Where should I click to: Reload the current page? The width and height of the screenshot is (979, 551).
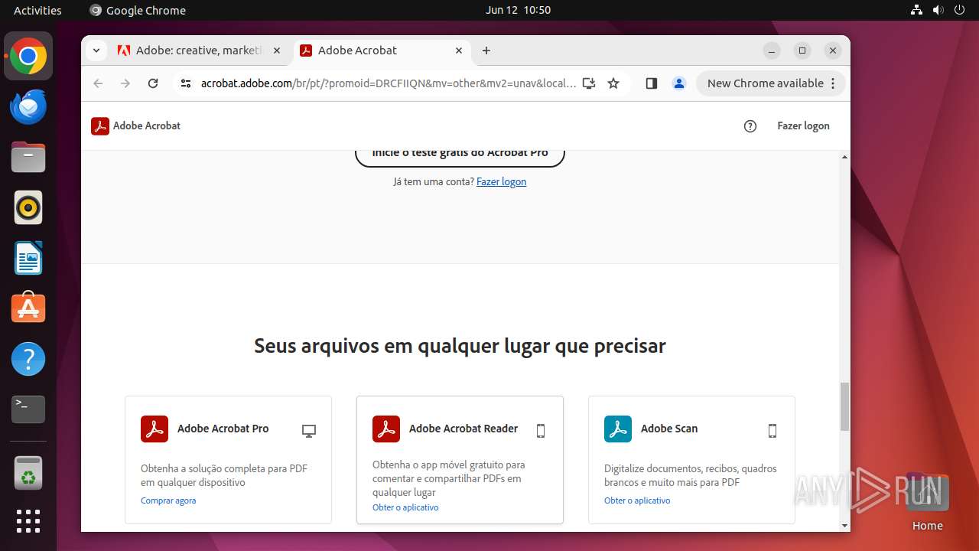[153, 83]
